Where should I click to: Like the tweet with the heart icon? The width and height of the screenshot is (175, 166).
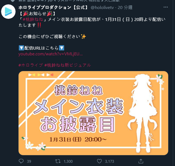tap(99, 161)
